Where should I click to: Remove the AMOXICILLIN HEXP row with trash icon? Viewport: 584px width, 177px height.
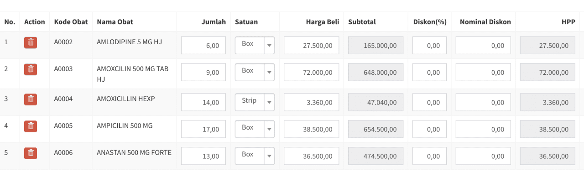(31, 99)
